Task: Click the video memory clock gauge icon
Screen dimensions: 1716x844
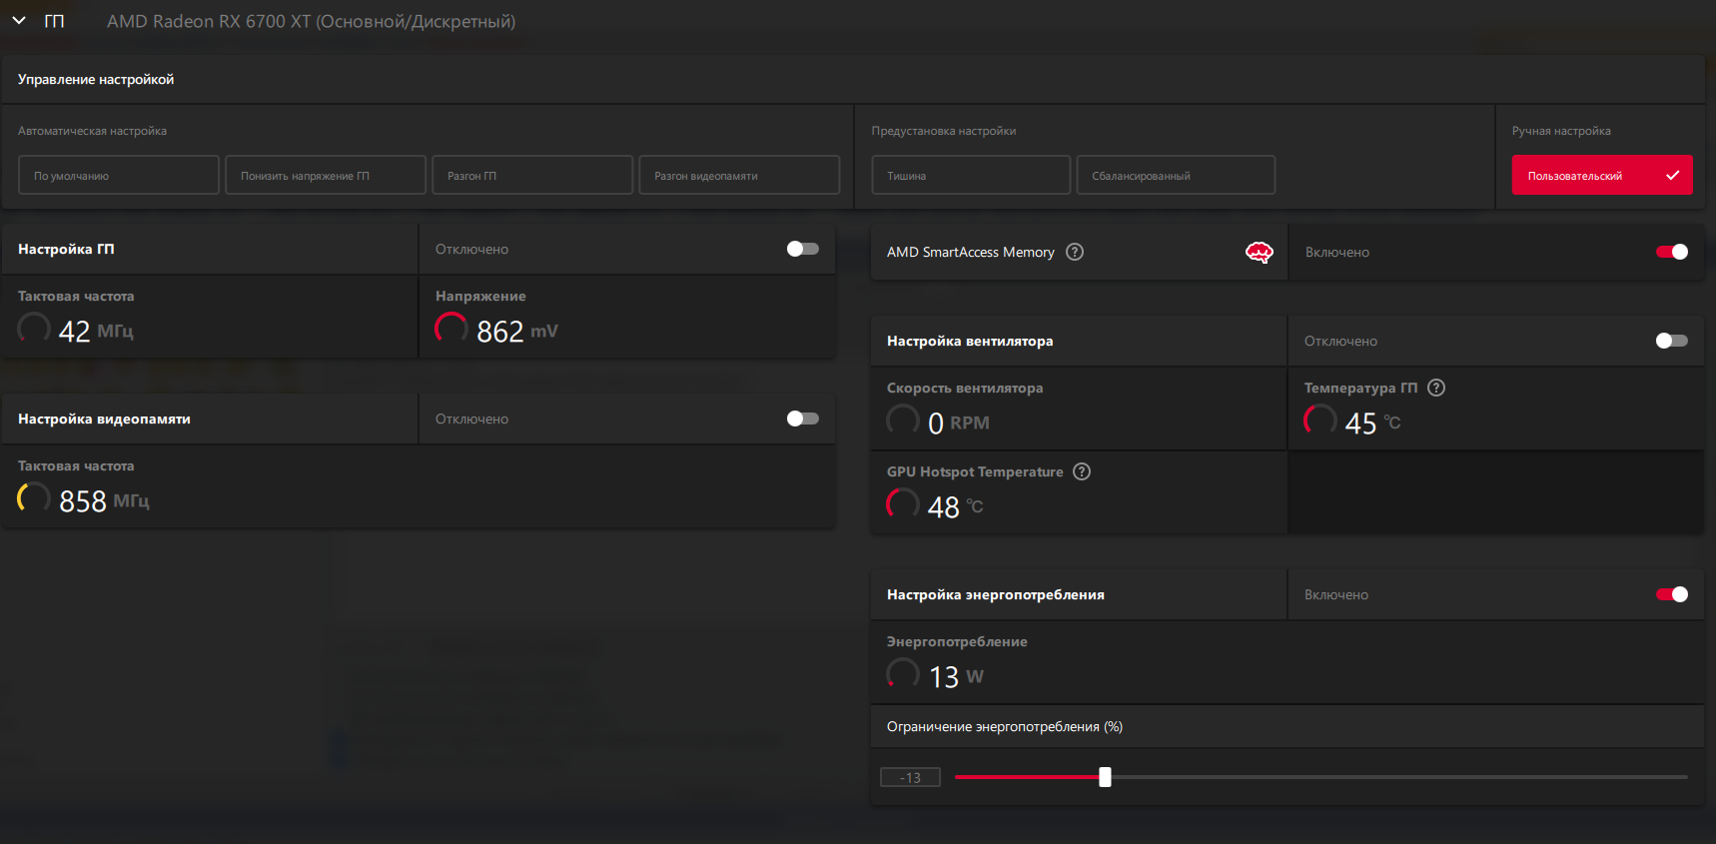Action: tap(34, 498)
